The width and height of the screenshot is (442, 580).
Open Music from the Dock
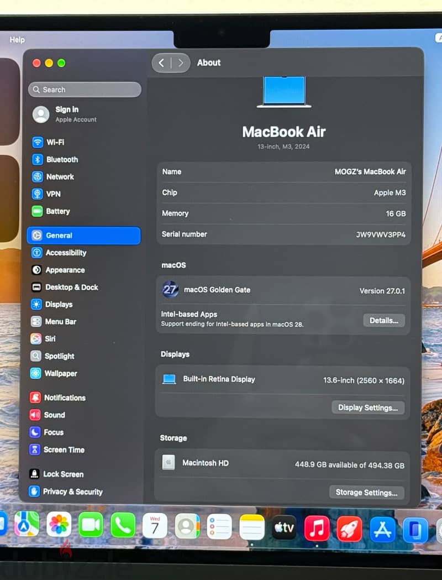tap(317, 528)
